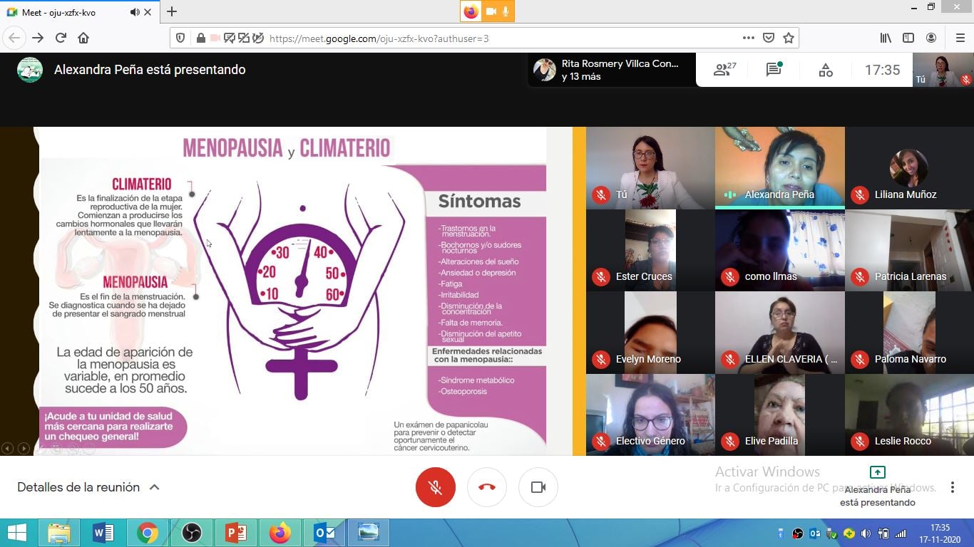This screenshot has width=974, height=547.
Task: Bookmark this page with star icon
Action: pyautogui.click(x=789, y=38)
